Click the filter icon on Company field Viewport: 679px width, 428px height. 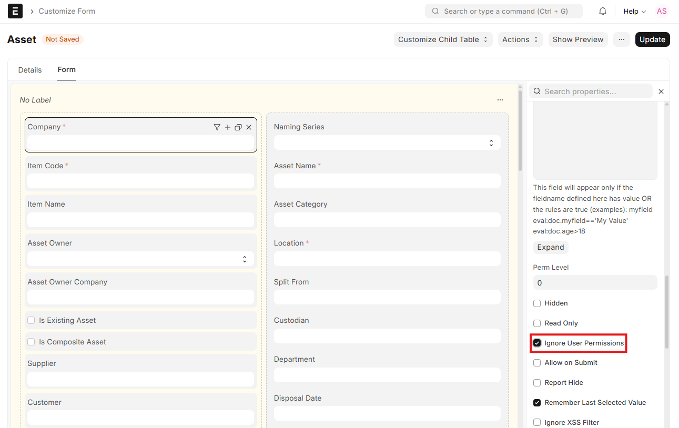(217, 127)
